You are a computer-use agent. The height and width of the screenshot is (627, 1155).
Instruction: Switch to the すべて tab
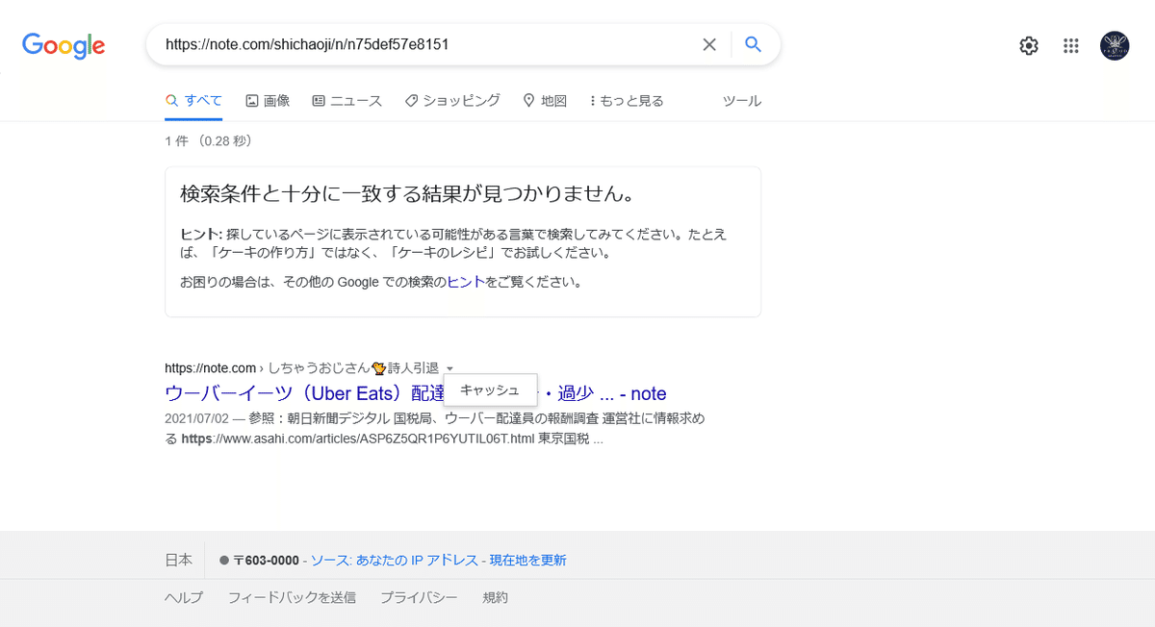point(194,100)
